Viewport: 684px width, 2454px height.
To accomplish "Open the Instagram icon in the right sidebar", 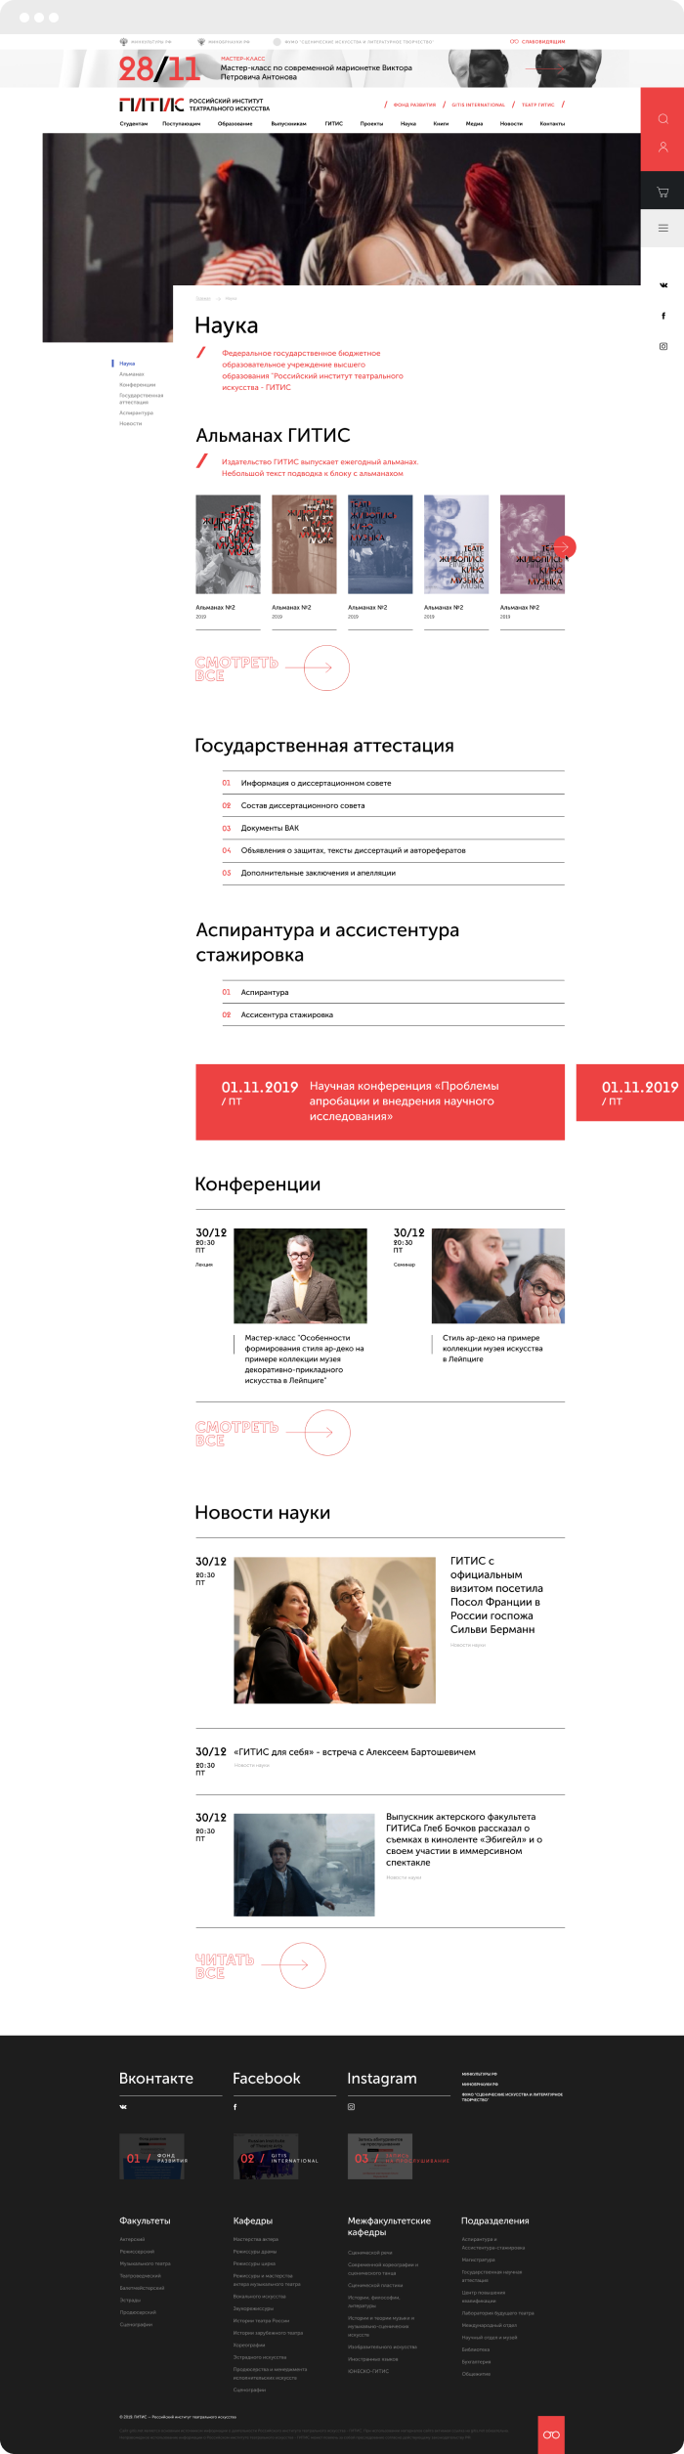I will pyautogui.click(x=663, y=346).
